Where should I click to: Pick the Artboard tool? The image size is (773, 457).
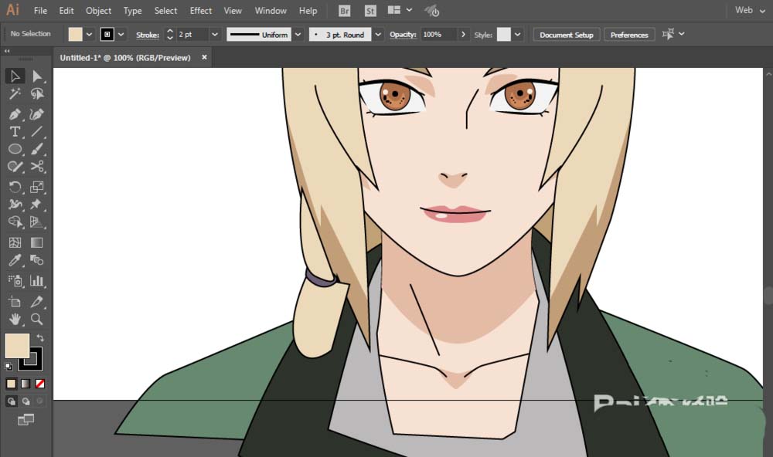click(15, 301)
